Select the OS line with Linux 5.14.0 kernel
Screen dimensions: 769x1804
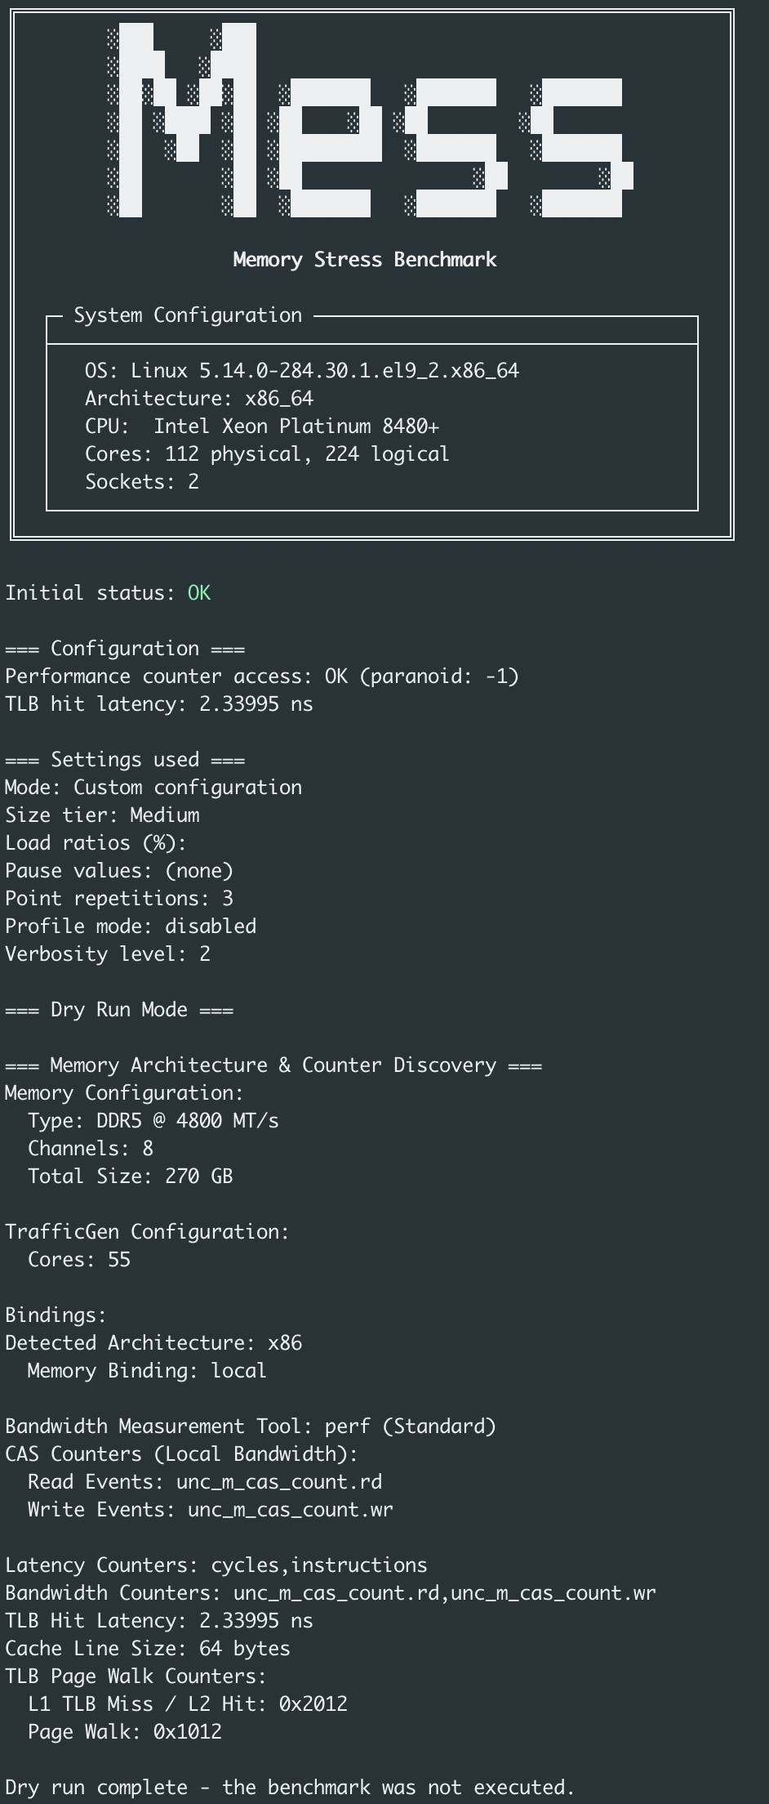302,371
